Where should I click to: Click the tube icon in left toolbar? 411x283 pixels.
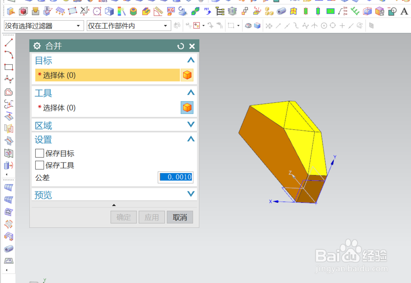[x=9, y=248]
